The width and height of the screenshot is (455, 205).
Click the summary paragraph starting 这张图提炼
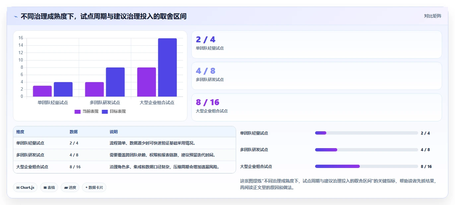pos(338,184)
